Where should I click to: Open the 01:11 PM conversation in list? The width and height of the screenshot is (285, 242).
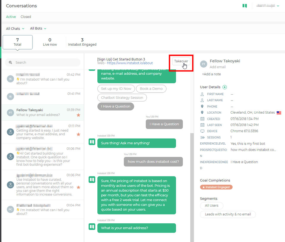point(43,132)
